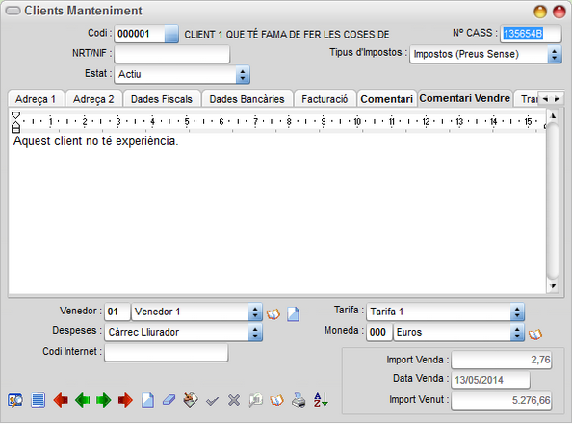Open the Estat dropdown showing Actiu
This screenshot has height=425, width=572.
pos(182,74)
